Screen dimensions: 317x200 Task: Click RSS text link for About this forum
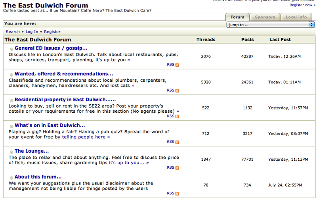click(170, 193)
